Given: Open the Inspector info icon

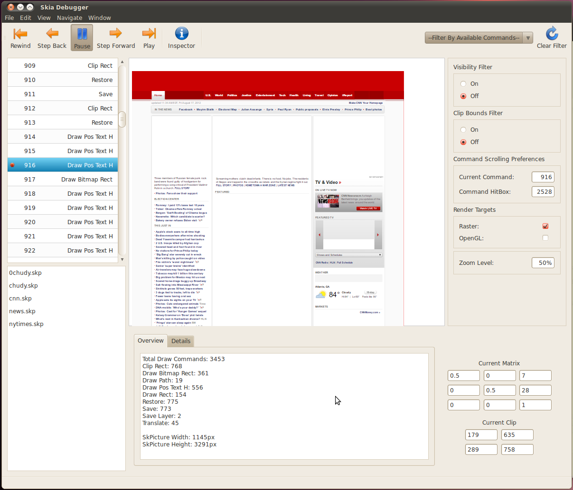Looking at the screenshot, I should [181, 34].
